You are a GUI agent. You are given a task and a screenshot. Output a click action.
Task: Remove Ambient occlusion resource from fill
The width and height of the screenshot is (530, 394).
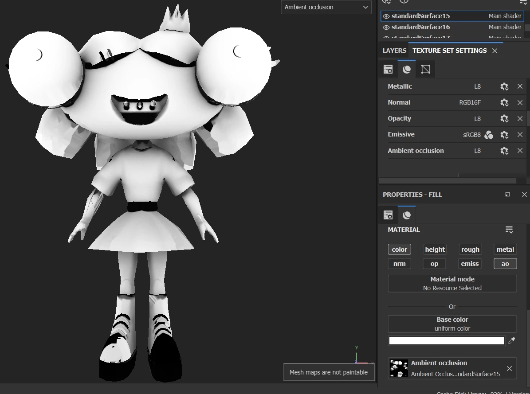tap(510, 368)
